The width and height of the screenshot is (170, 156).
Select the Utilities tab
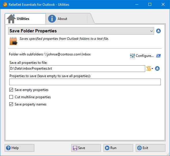pos(25,19)
